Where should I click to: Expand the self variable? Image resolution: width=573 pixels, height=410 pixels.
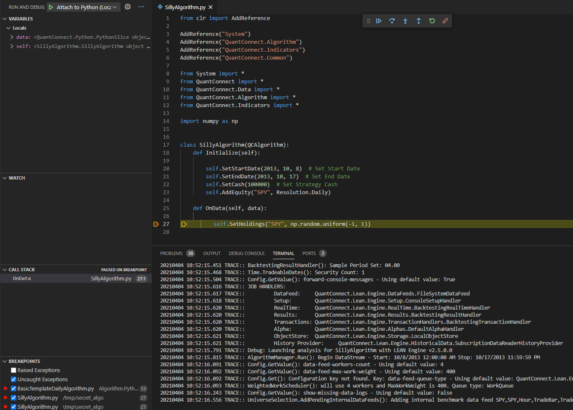click(x=12, y=46)
